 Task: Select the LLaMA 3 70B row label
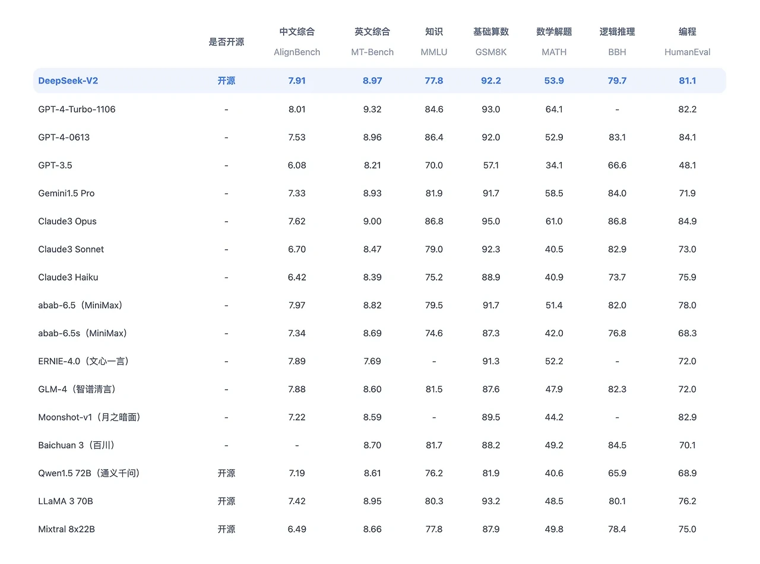click(65, 501)
